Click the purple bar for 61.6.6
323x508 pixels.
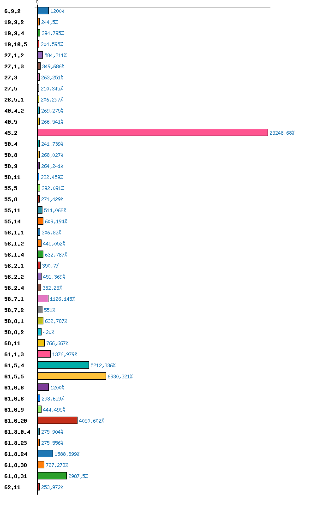pyautogui.click(x=43, y=388)
